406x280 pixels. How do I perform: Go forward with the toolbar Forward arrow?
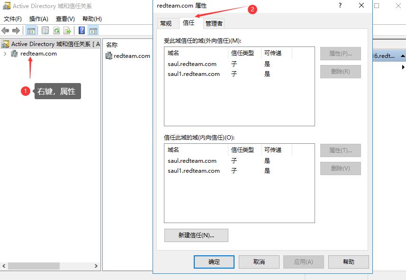[x=16, y=31]
